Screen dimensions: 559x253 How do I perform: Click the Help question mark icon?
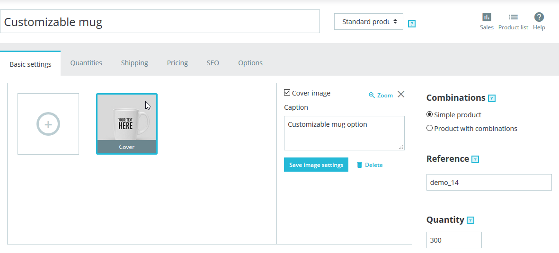[x=539, y=18]
